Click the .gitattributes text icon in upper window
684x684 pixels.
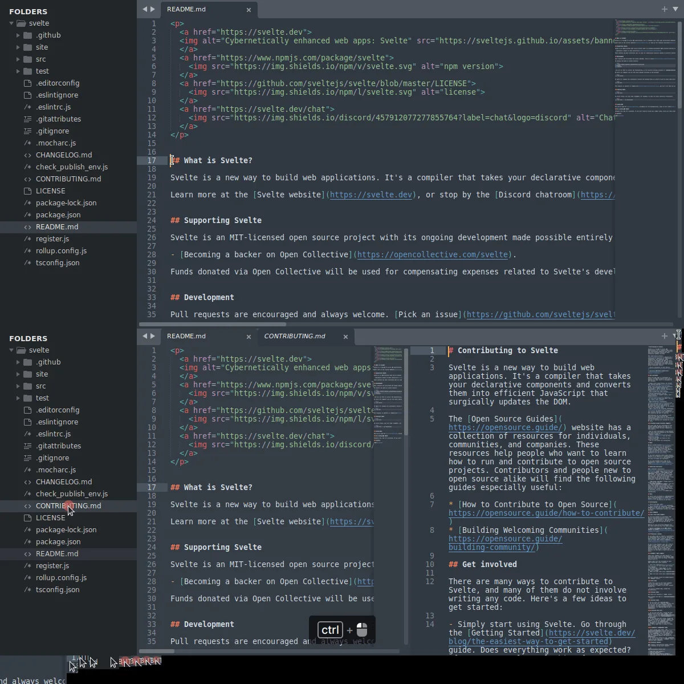pyautogui.click(x=27, y=119)
